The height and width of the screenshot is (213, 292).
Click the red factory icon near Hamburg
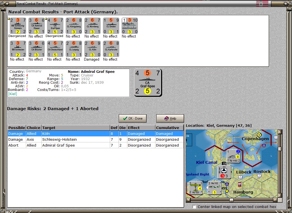pos(240,184)
